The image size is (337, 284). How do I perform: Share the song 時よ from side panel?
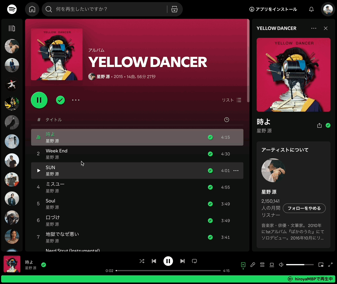[x=319, y=125]
